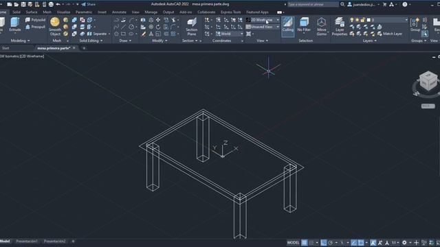Toggle grid display in status bar
The height and width of the screenshot is (247, 440).
pyautogui.click(x=304, y=242)
